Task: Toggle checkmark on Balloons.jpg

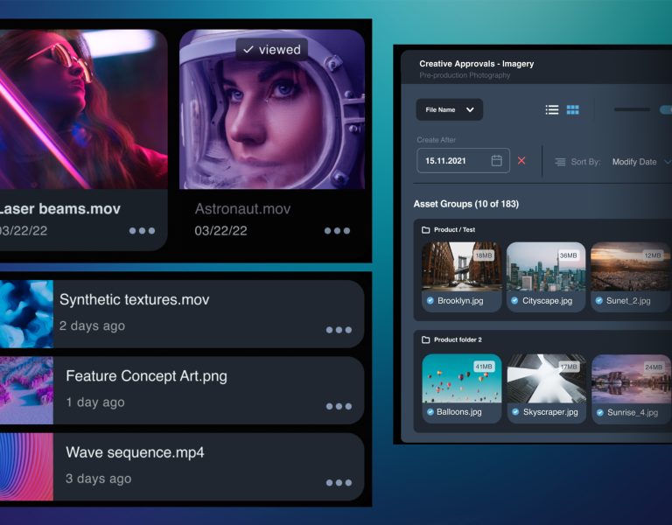Action: [x=430, y=412]
